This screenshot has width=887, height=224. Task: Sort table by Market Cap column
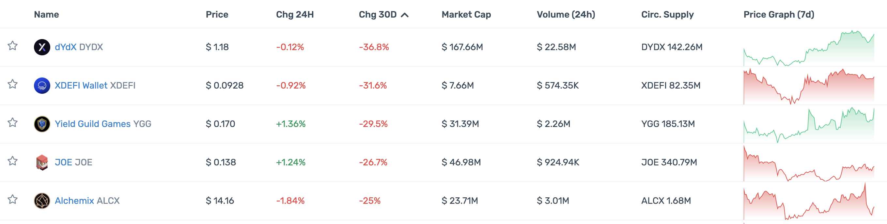pyautogui.click(x=466, y=14)
